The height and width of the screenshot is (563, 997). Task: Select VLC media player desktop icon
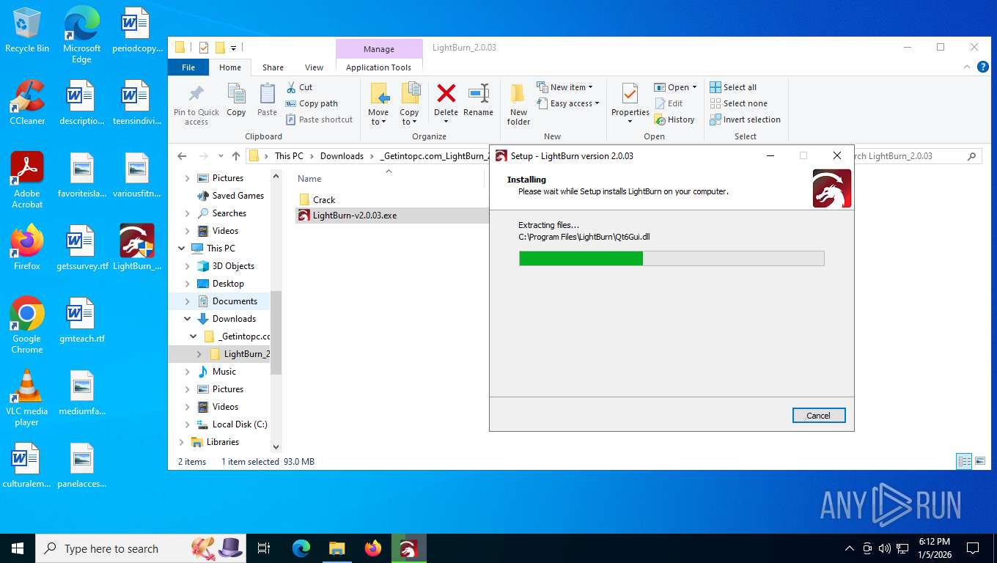(27, 398)
